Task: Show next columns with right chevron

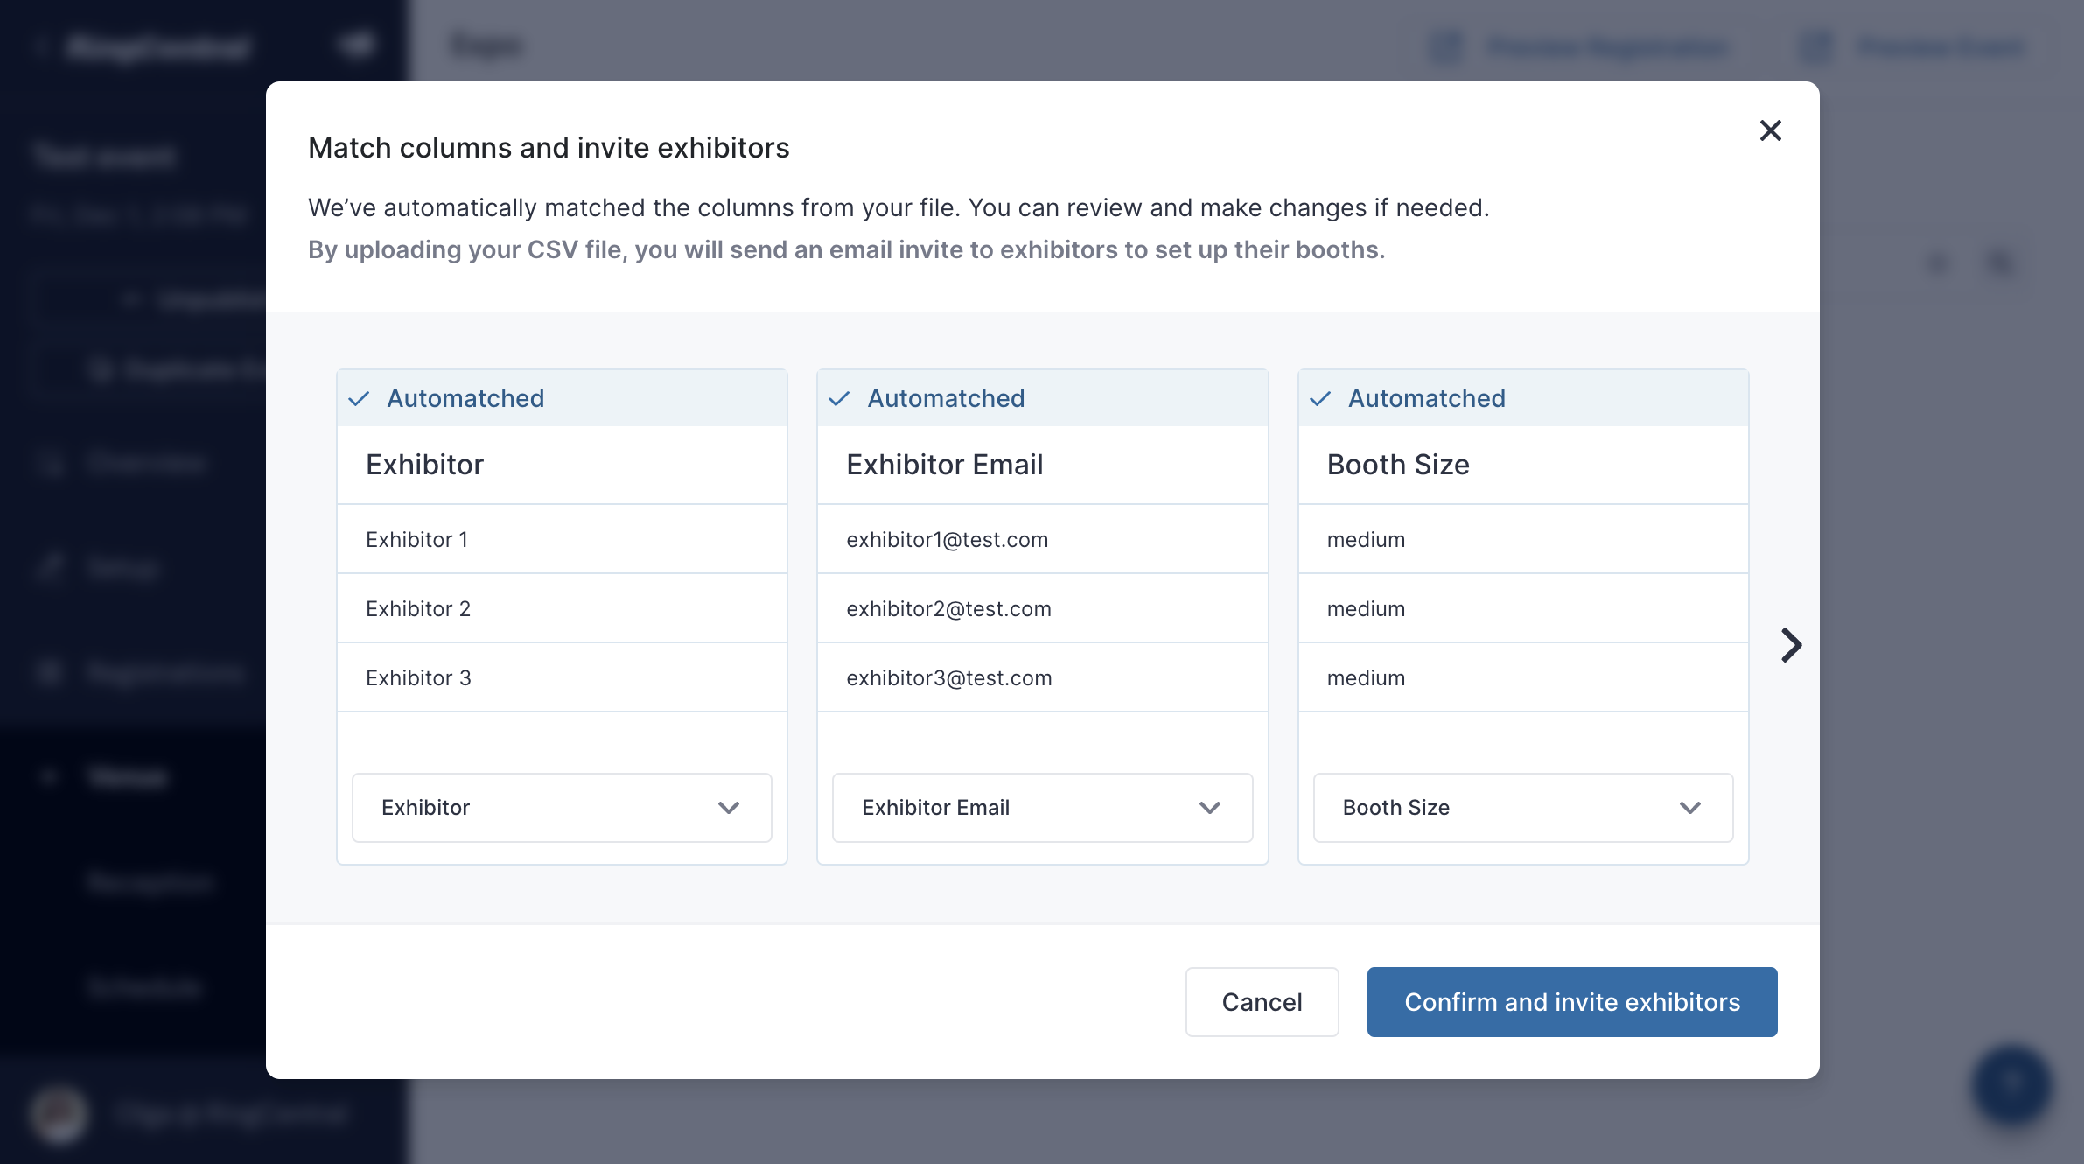Action: [x=1791, y=645]
